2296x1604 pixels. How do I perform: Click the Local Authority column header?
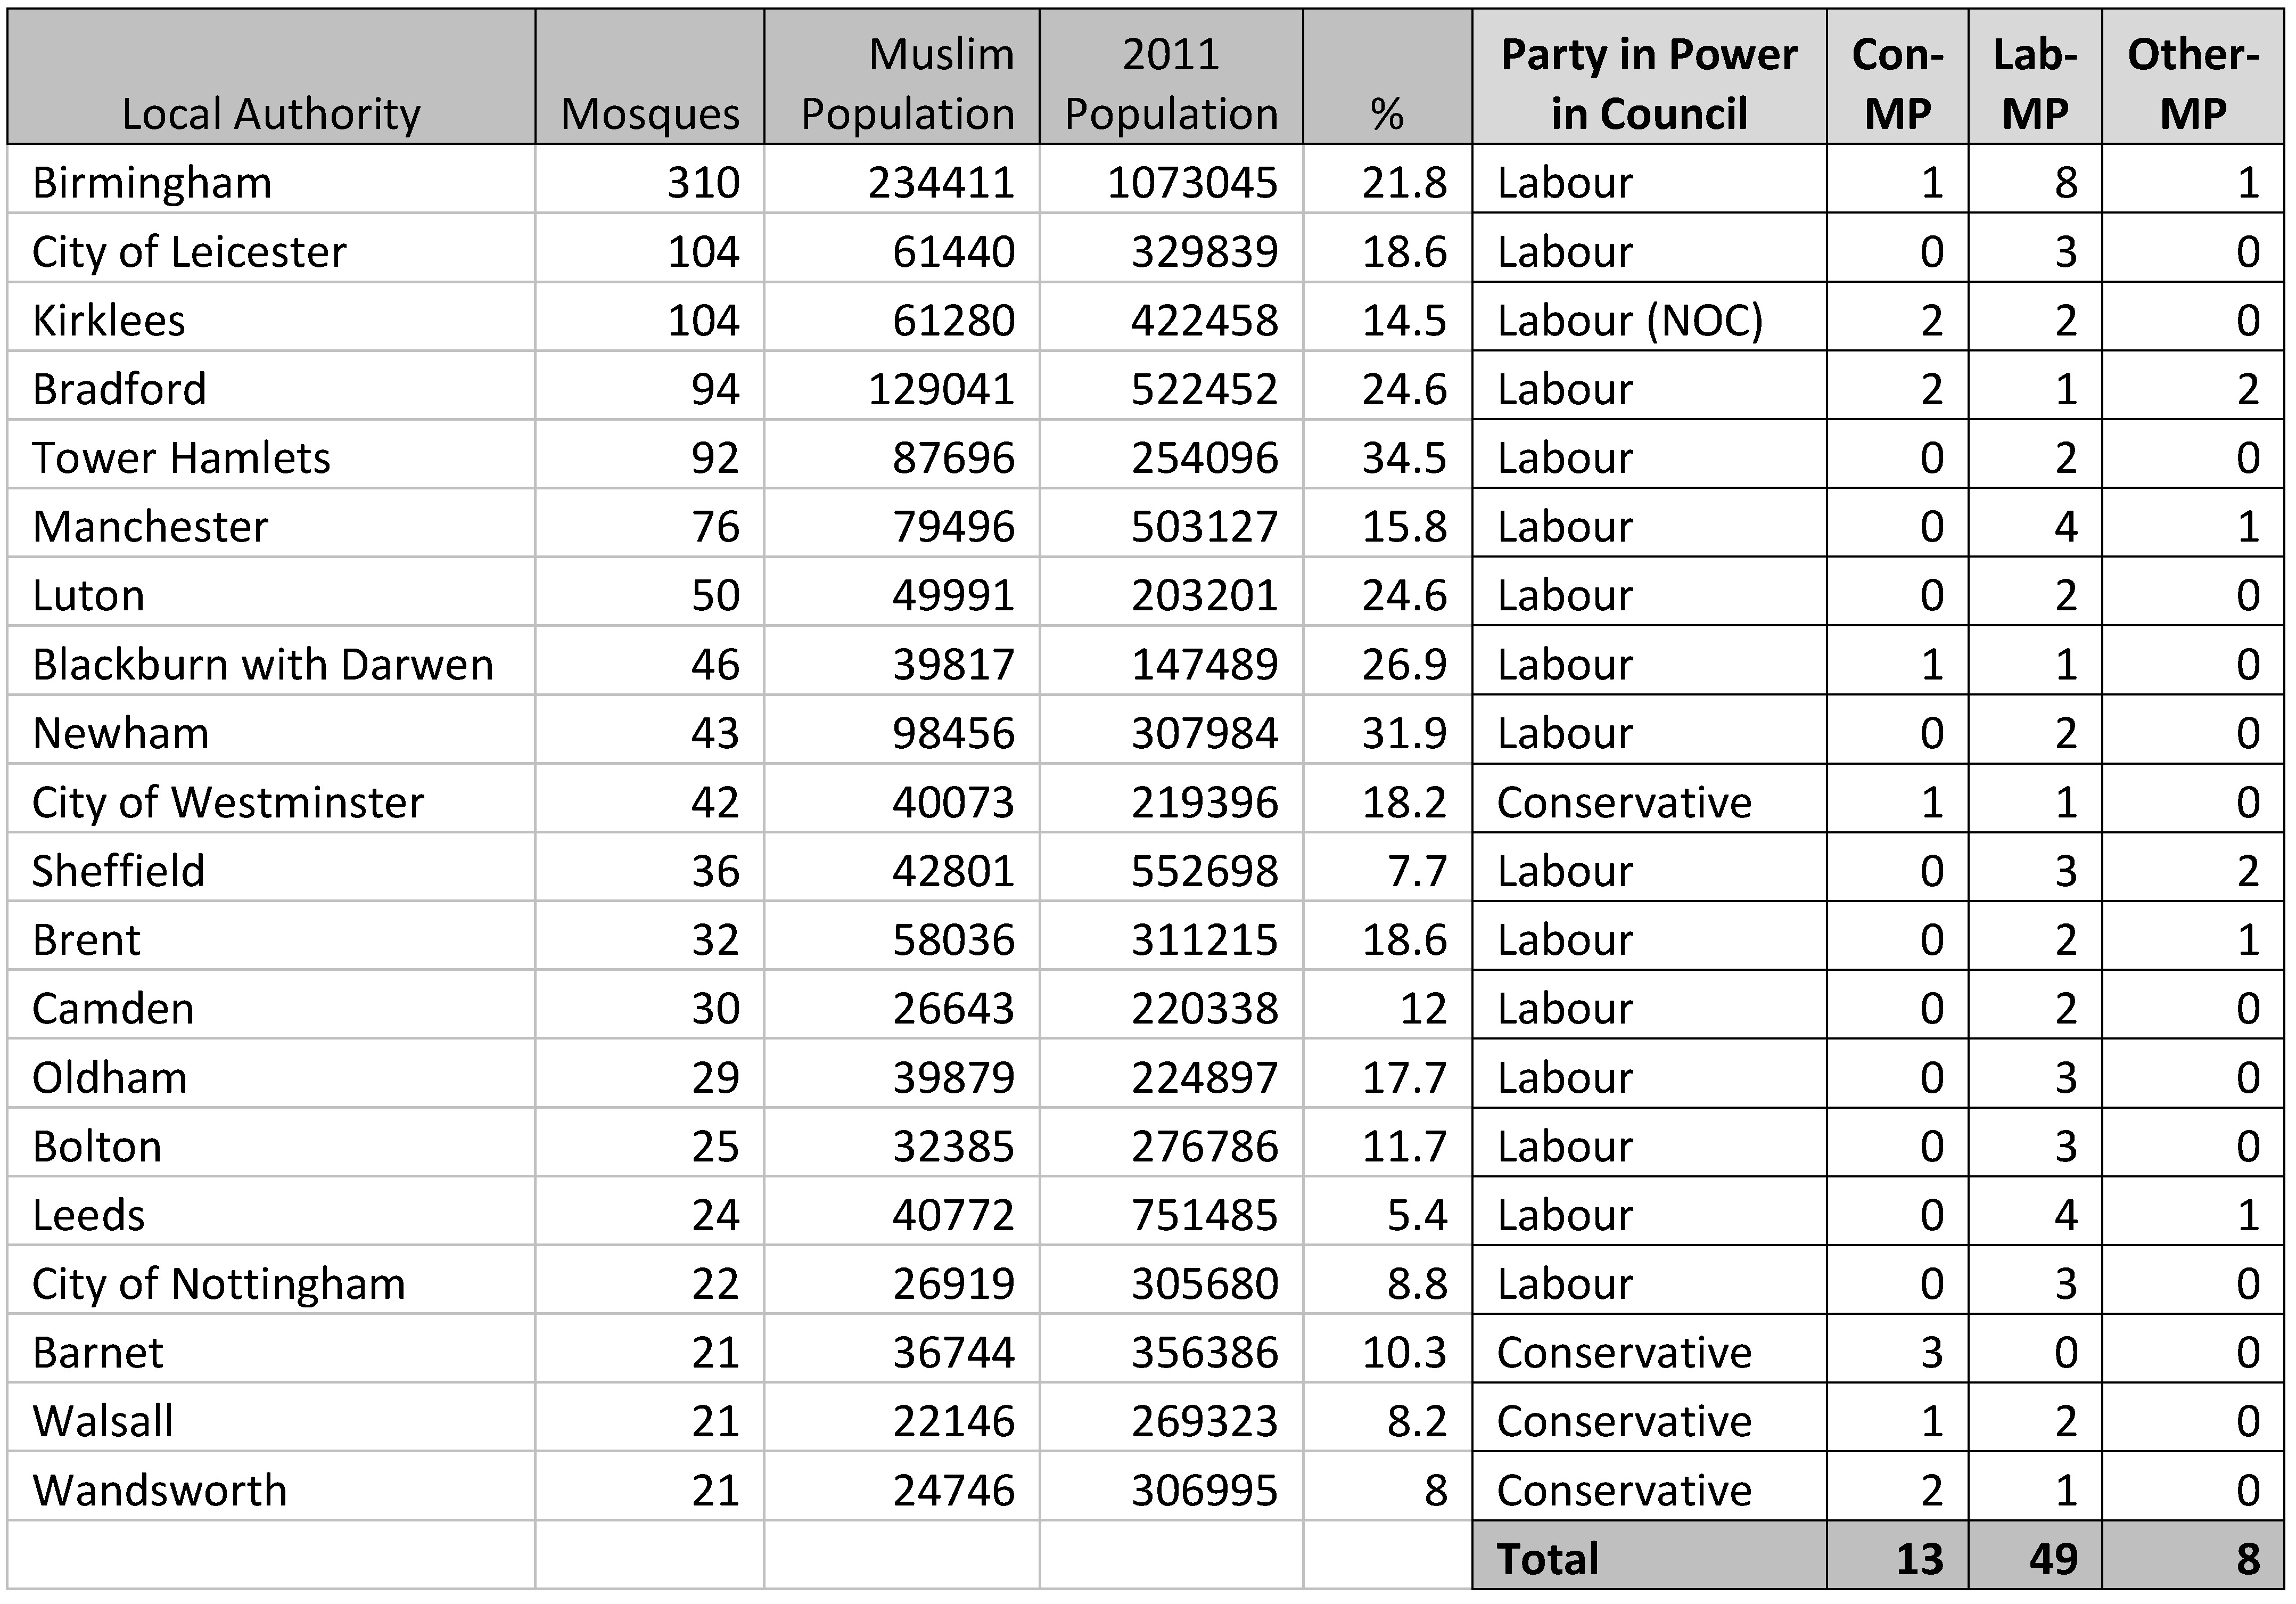(271, 112)
